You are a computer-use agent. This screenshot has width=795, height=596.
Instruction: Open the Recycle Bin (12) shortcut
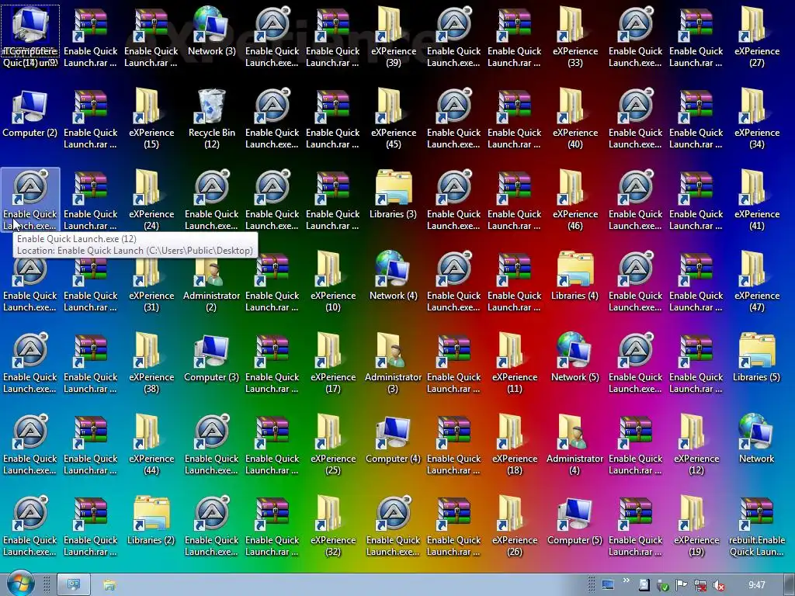(x=211, y=118)
